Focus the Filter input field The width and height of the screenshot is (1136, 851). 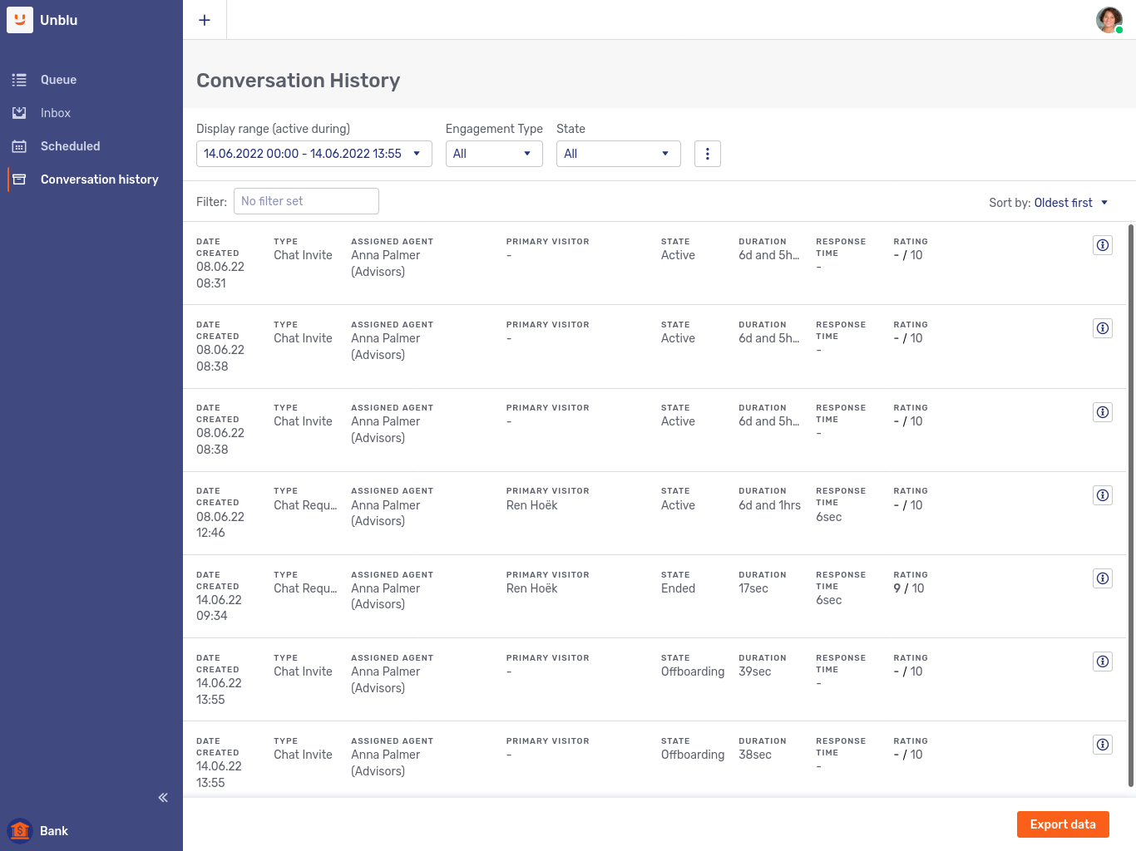point(306,201)
